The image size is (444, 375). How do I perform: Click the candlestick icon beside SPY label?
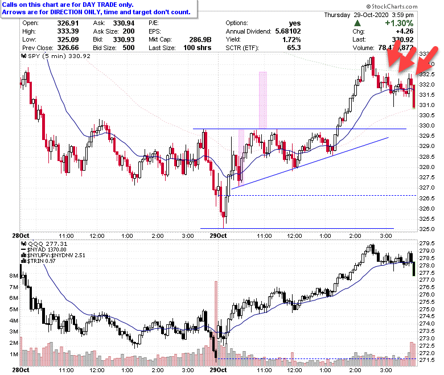pyautogui.click(x=24, y=56)
